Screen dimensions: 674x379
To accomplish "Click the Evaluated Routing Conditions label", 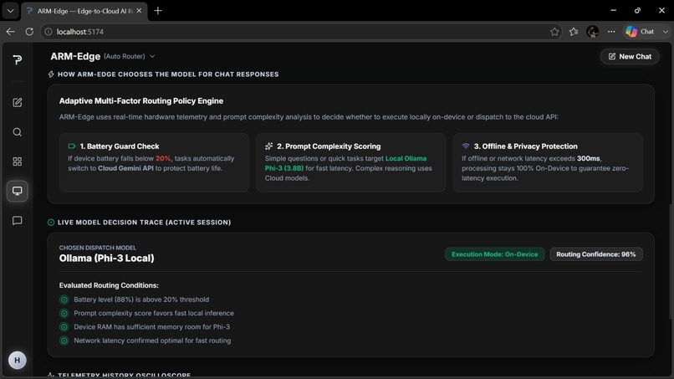I will pyautogui.click(x=109, y=285).
